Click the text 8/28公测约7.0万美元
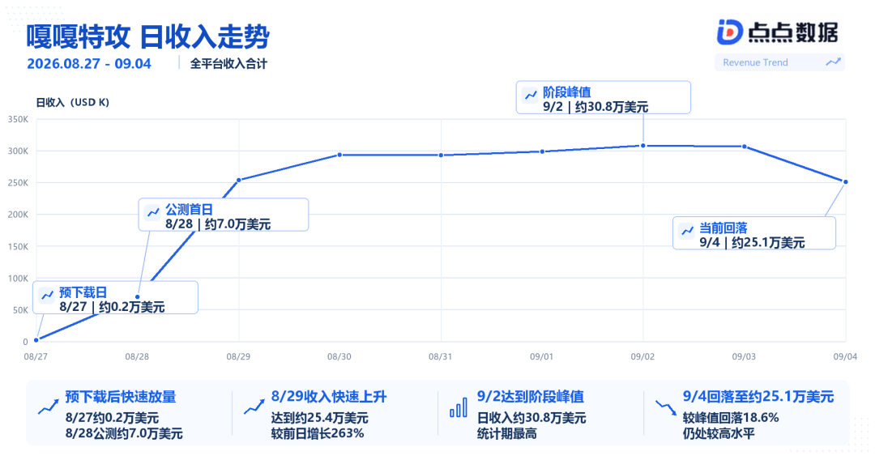Viewport: 875px width, 460px height. [x=124, y=433]
